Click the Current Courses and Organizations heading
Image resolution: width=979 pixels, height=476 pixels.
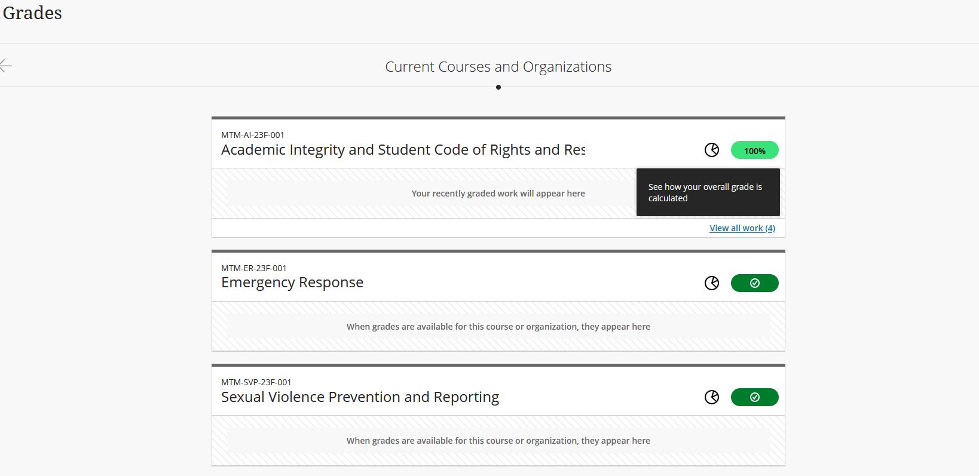click(x=498, y=67)
